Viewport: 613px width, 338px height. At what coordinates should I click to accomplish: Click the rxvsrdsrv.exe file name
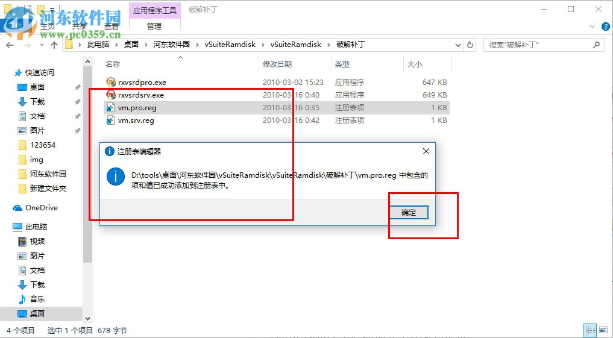[x=141, y=95]
